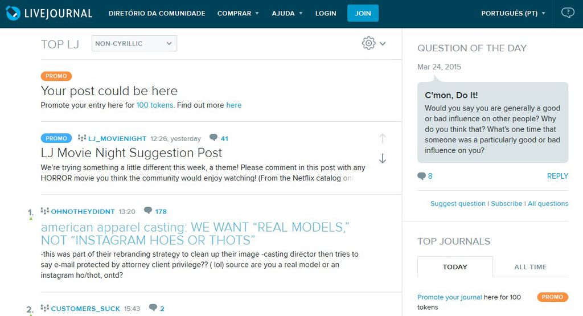Click the 'Mar 24, 2015' date
The width and height of the screenshot is (583, 316).
439,67
